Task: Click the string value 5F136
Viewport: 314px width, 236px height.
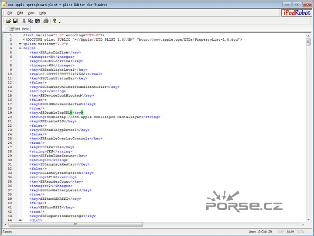Action: tap(52, 177)
